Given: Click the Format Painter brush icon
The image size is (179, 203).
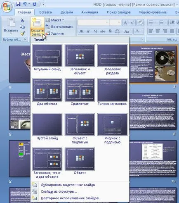Looking at the screenshot, I should [22, 33].
